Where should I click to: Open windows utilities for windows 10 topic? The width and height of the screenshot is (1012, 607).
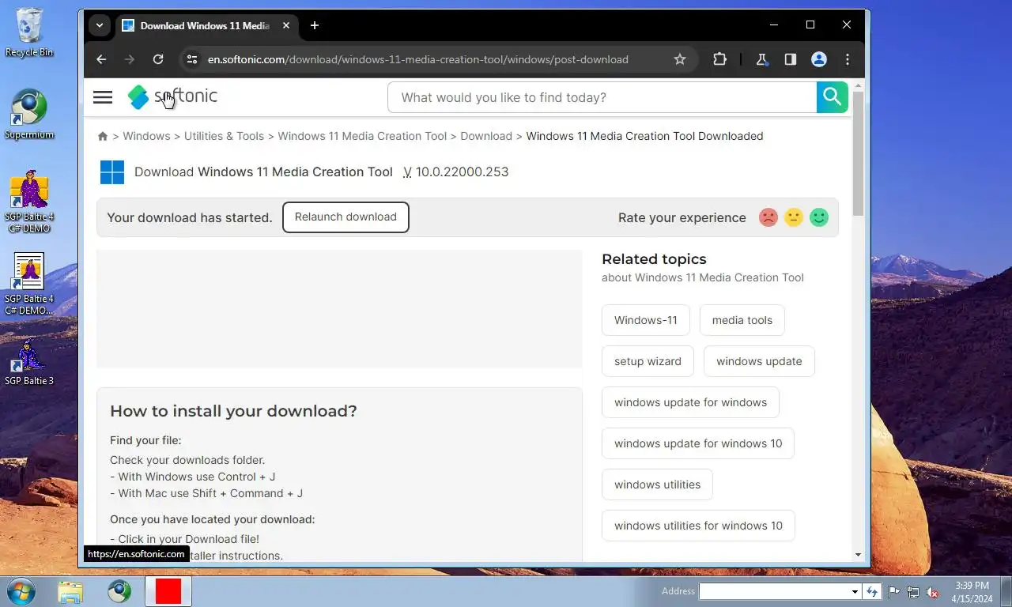pyautogui.click(x=698, y=526)
